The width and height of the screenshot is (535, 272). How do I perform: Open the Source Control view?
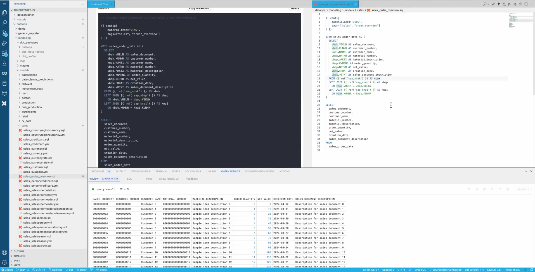click(4, 34)
